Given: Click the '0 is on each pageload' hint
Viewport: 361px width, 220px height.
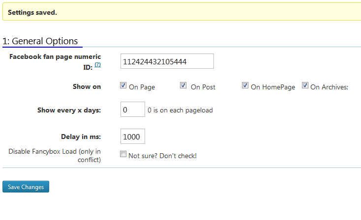Looking at the screenshot, I should tap(180, 110).
